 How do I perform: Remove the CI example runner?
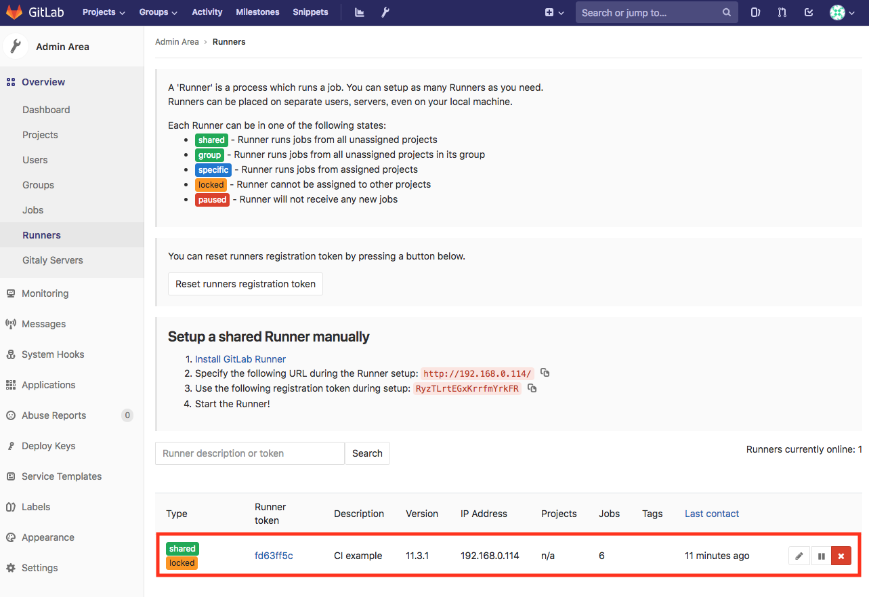click(842, 555)
